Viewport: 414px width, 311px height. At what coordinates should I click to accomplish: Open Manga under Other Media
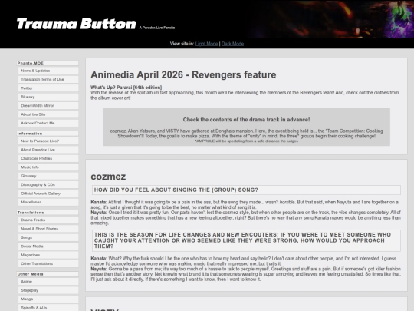click(x=48, y=299)
